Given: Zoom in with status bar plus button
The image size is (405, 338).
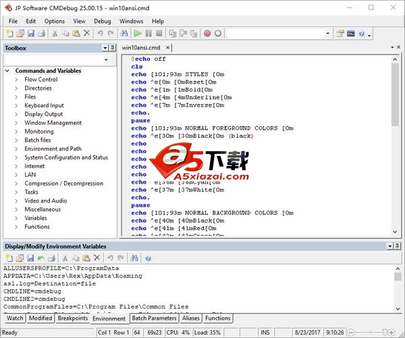Looking at the screenshot, I should 391,333.
